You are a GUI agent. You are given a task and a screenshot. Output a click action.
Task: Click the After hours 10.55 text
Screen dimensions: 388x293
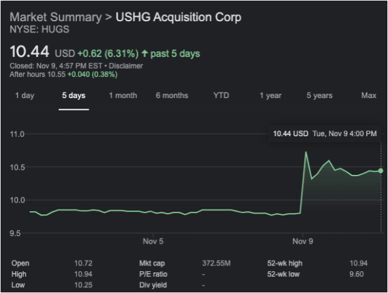coord(38,74)
